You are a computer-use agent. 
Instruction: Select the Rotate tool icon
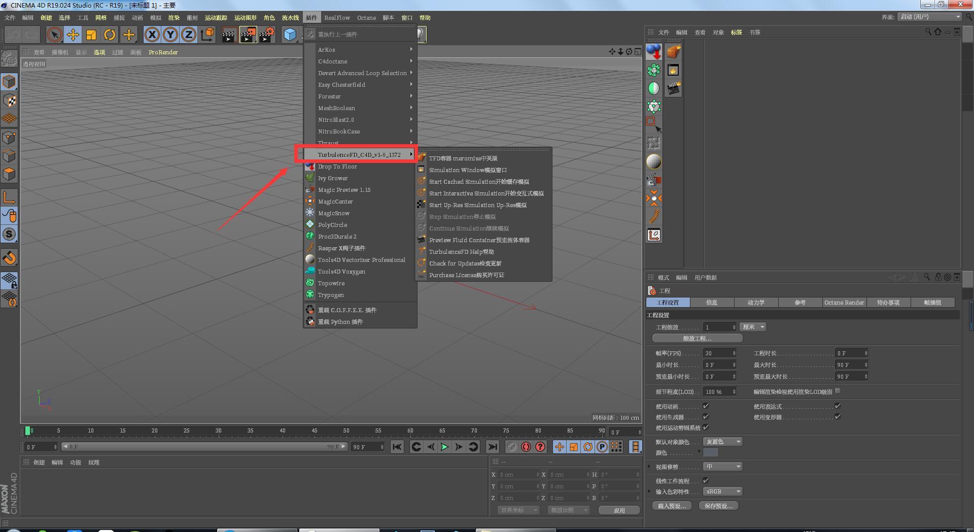pos(110,35)
